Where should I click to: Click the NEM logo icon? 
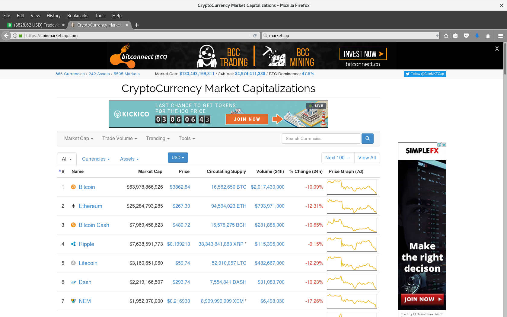coord(73,301)
